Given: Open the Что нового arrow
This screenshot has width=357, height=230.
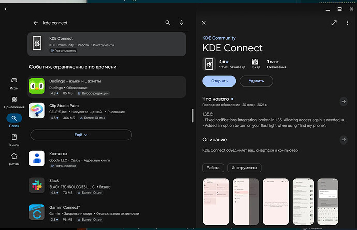Looking at the screenshot, I should coord(344,102).
